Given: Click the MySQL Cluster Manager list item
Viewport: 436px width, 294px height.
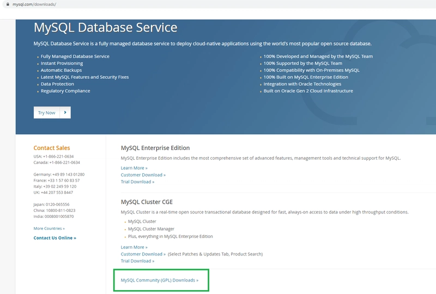Looking at the screenshot, I should tap(151, 229).
